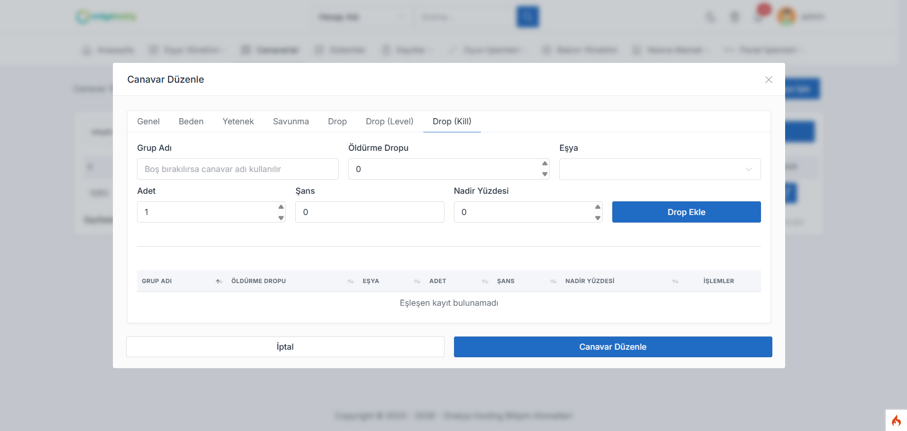Viewport: 907px width, 431px height.
Task: Open the Beden tab
Action: coord(191,121)
